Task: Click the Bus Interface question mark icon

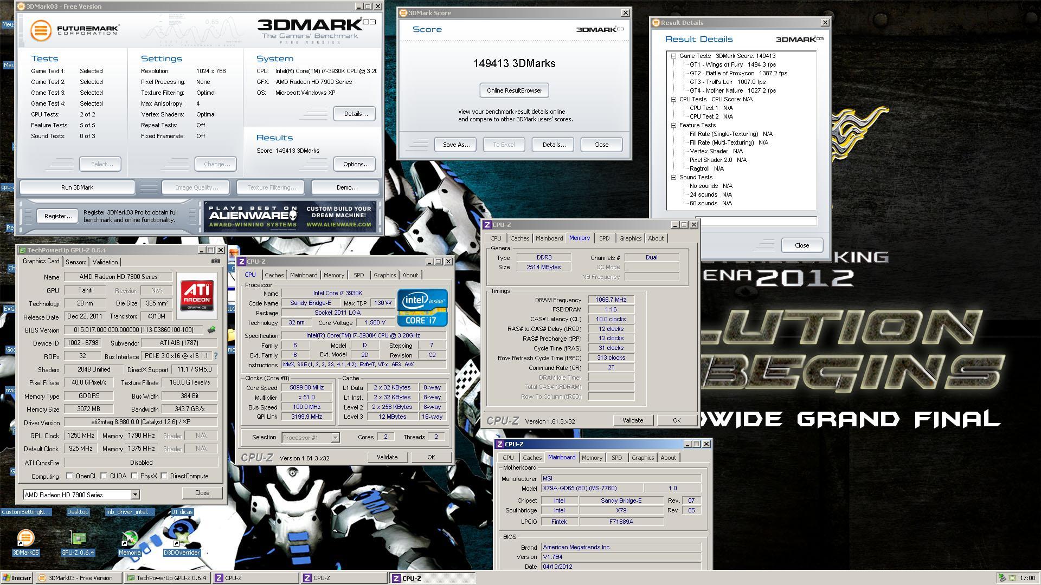Action: point(215,356)
